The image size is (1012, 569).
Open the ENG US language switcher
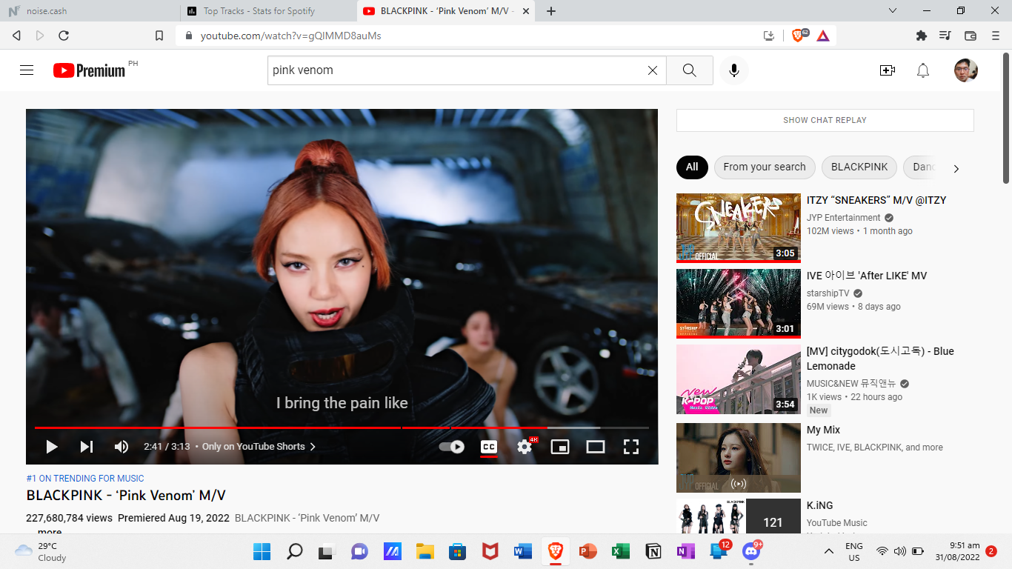[x=854, y=551]
